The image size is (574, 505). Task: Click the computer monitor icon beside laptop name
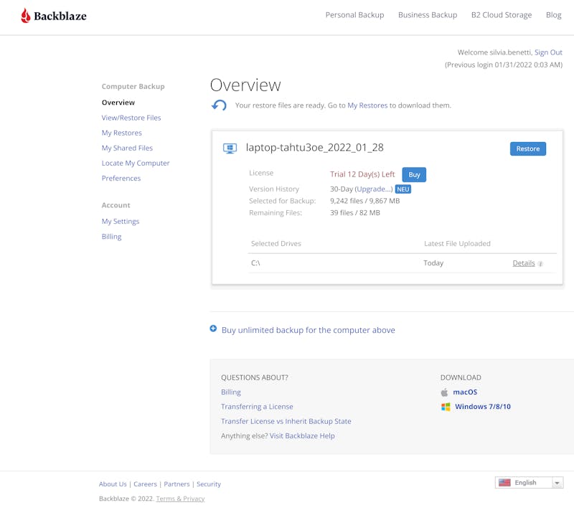pos(230,148)
